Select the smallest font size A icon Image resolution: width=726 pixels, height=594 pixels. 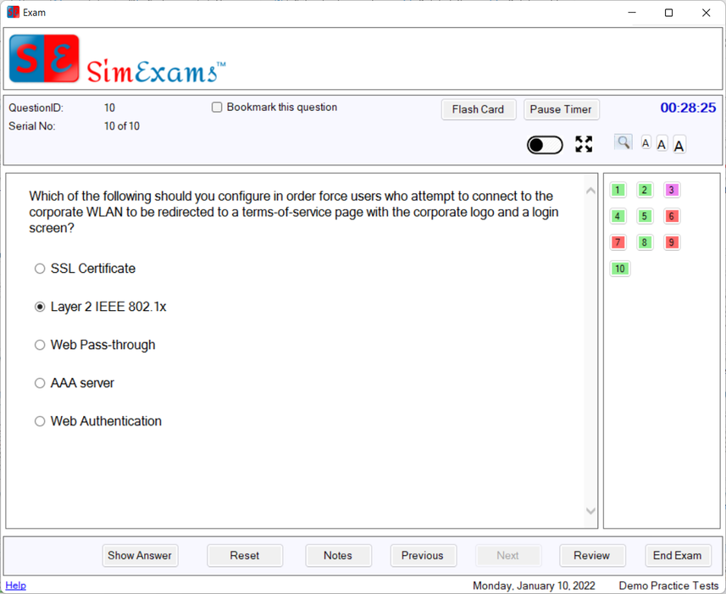tap(646, 143)
